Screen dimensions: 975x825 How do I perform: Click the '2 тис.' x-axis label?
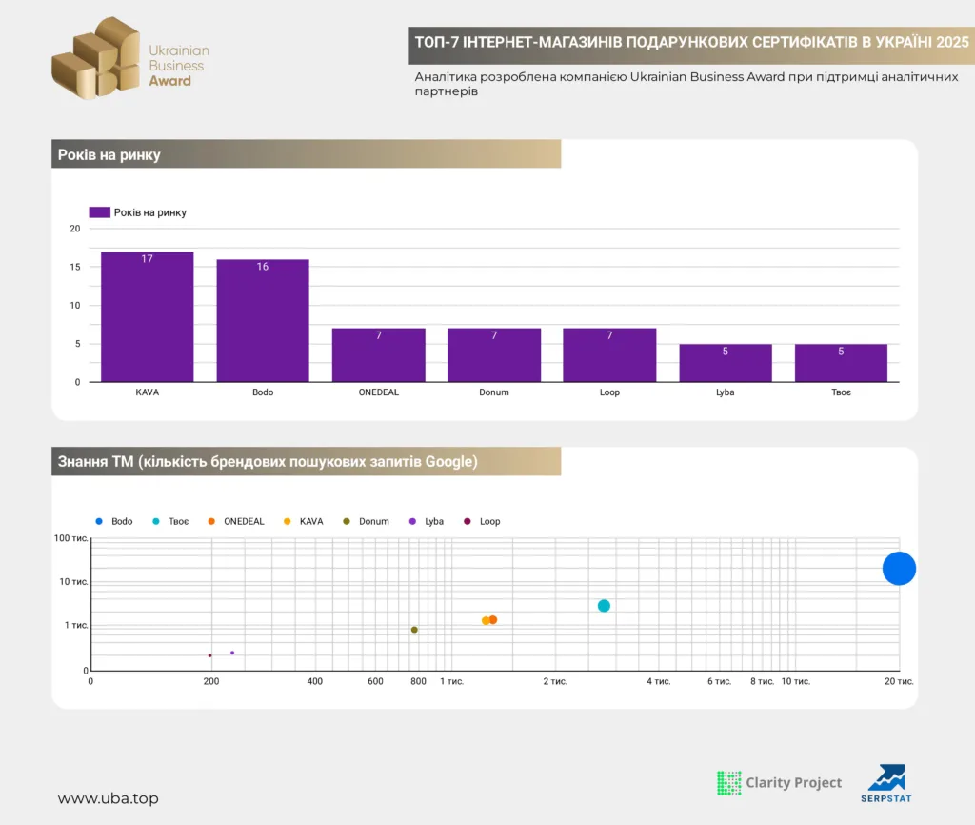tap(555, 681)
